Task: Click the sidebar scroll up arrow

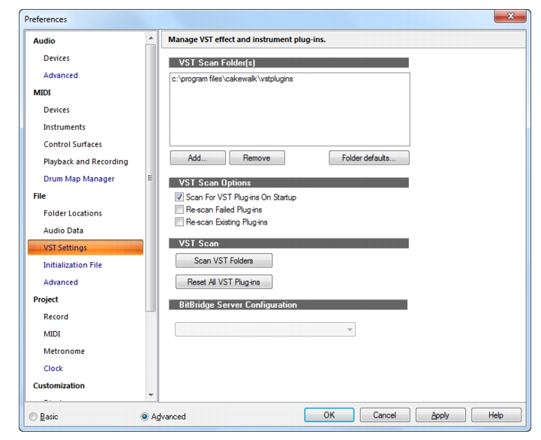Action: tap(151, 38)
